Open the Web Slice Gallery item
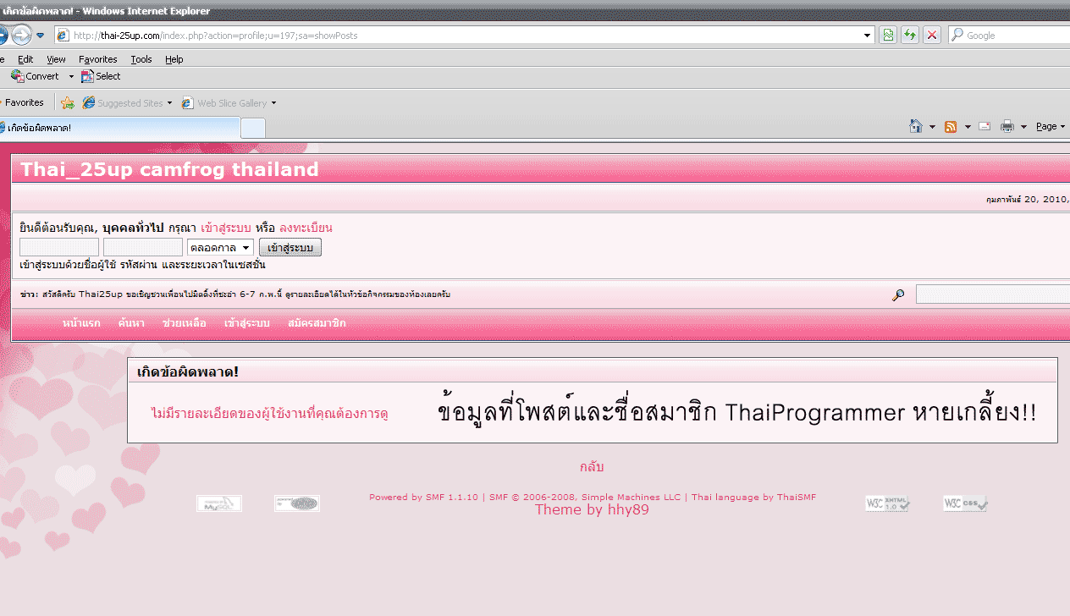 pos(224,103)
